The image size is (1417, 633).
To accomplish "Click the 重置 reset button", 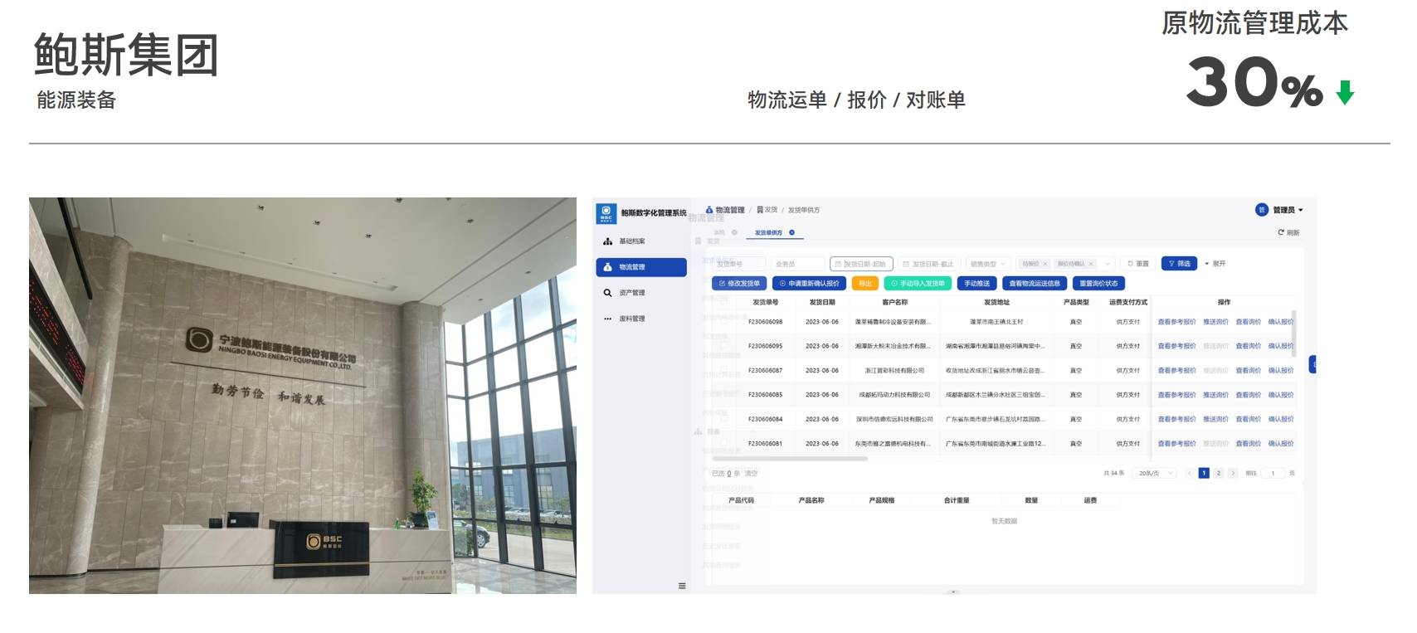I will [x=1138, y=264].
